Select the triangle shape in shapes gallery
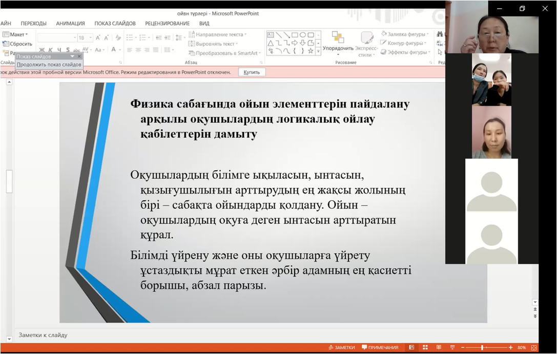The image size is (557, 354). pos(270,43)
